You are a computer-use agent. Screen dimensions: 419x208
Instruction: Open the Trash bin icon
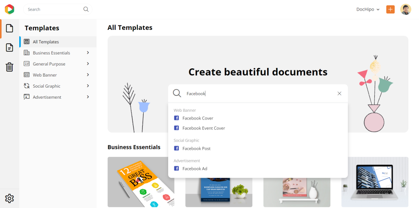(x=9, y=67)
